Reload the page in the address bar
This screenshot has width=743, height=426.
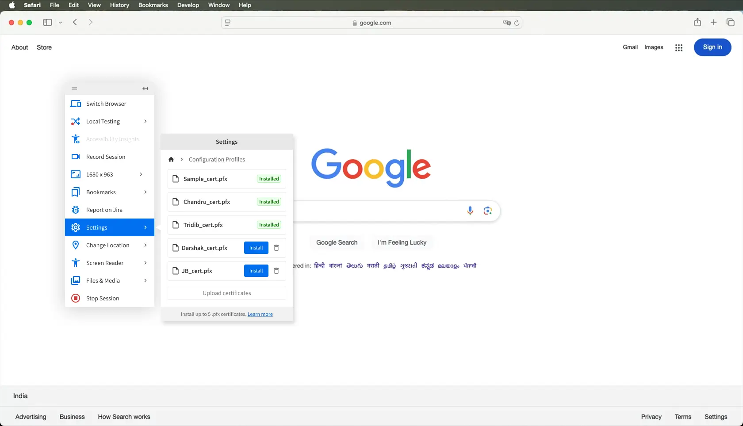click(x=517, y=23)
